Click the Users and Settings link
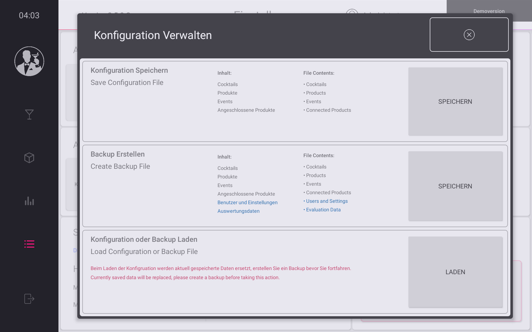Image resolution: width=532 pixels, height=332 pixels. point(327,201)
